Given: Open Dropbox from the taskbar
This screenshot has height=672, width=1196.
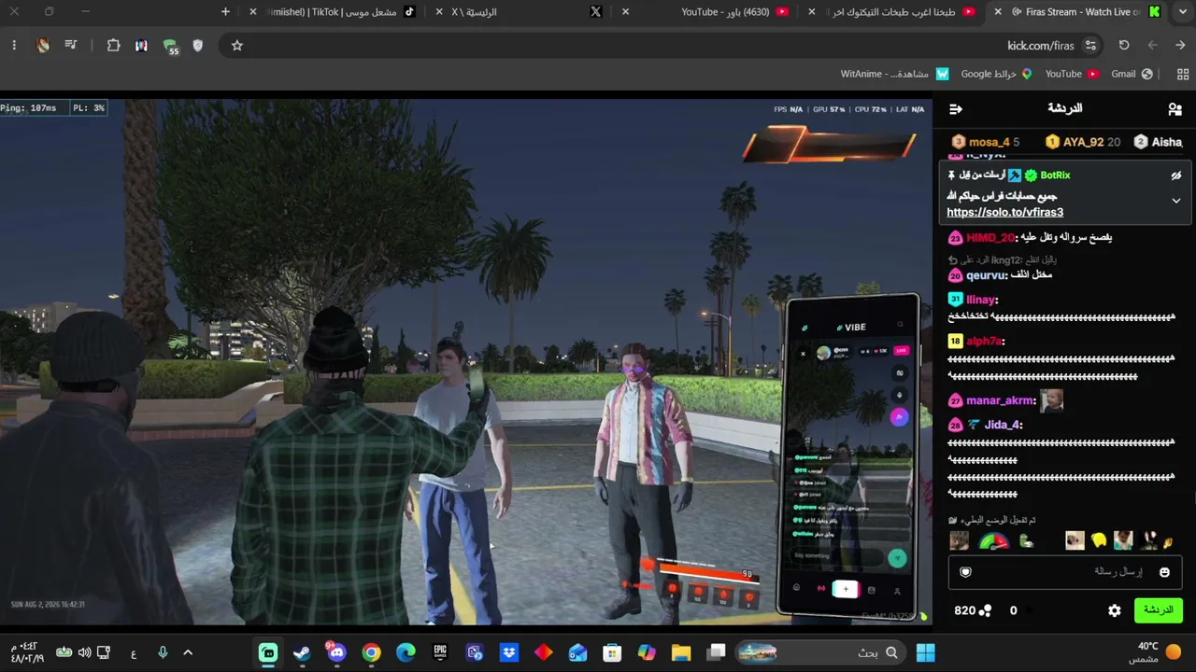Looking at the screenshot, I should [509, 652].
